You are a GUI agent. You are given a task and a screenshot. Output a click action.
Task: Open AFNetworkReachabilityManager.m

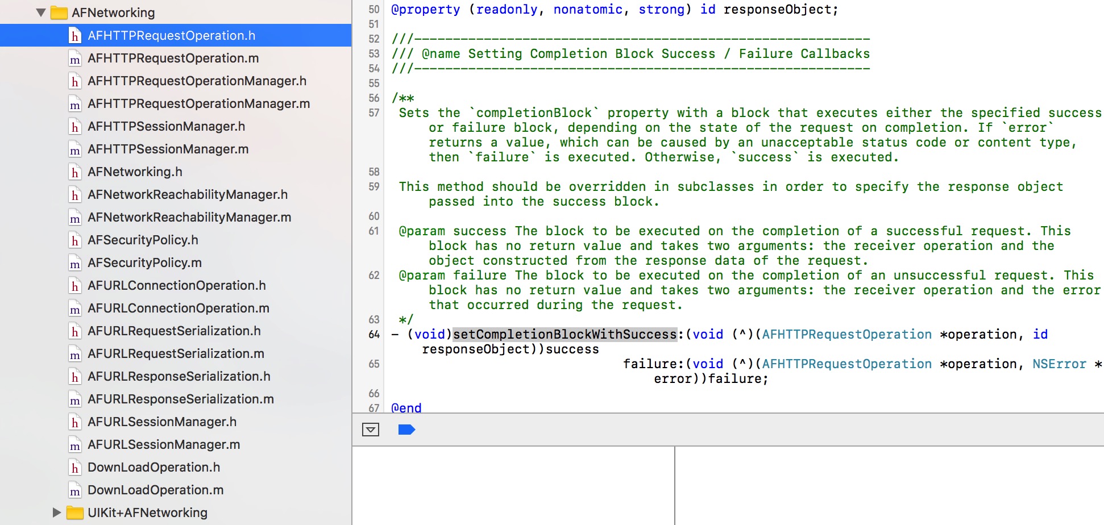189,218
